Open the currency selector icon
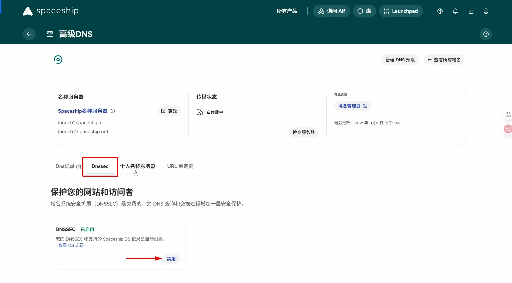This screenshot has height=283, width=512. tap(440, 11)
